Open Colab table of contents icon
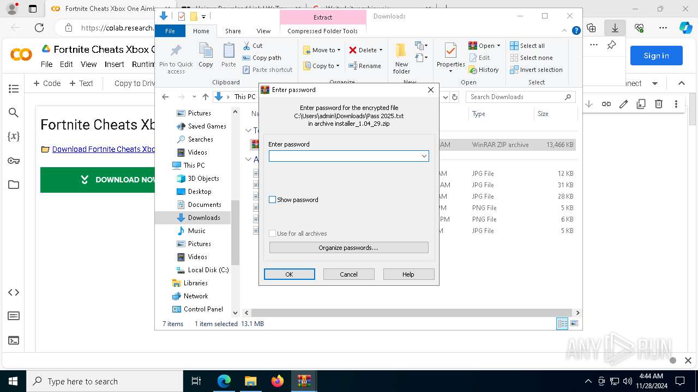This screenshot has width=698, height=392. [14, 89]
